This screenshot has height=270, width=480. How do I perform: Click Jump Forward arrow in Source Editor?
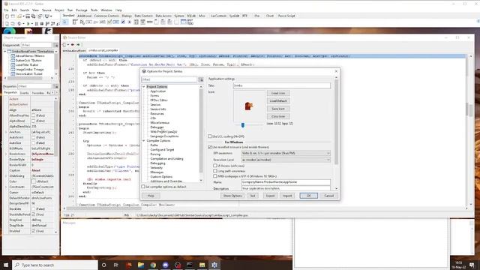[x=78, y=45]
